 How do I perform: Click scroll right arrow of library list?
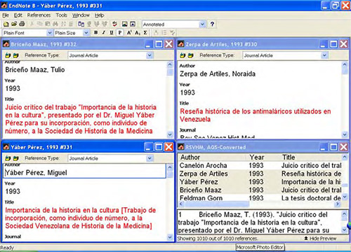[337, 204]
